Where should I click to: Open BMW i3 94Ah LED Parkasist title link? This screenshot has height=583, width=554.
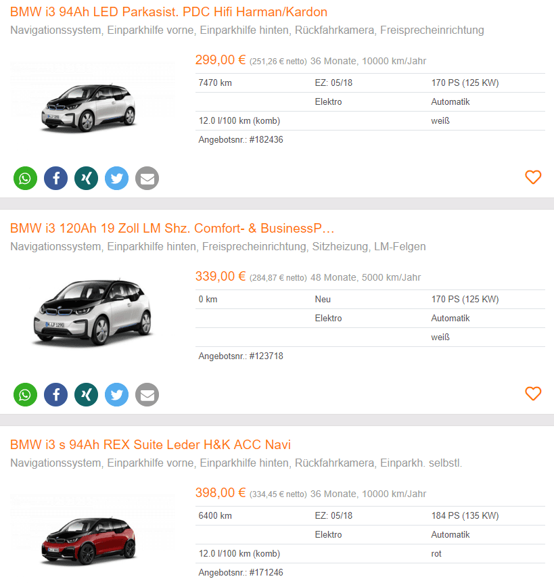168,12
